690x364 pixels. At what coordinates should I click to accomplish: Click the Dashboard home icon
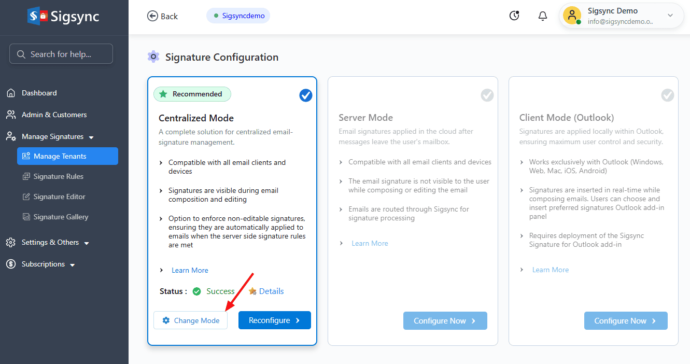11,93
